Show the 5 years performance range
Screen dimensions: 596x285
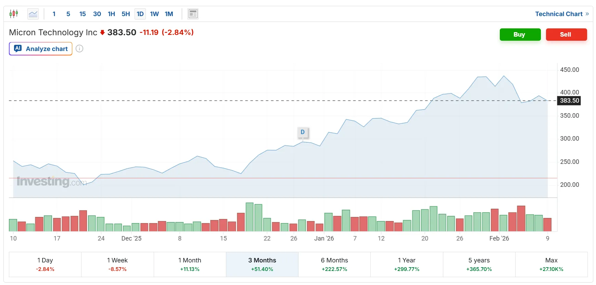[x=479, y=264]
